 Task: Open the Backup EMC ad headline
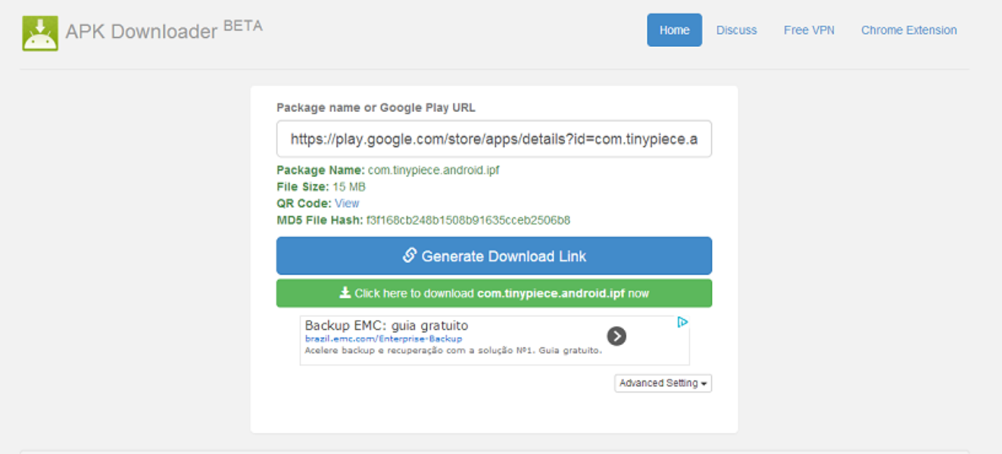click(x=386, y=325)
